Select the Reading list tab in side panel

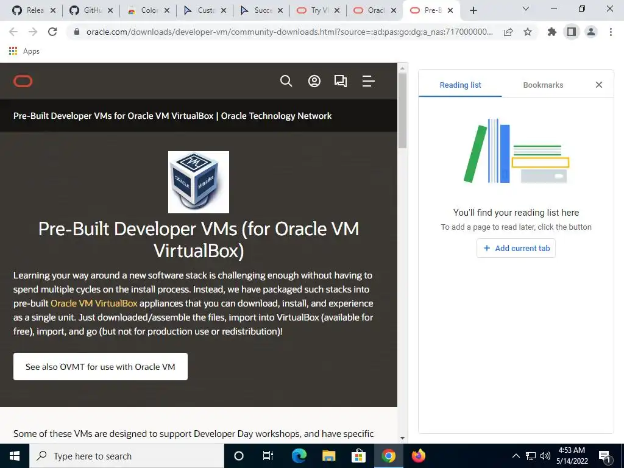460,85
